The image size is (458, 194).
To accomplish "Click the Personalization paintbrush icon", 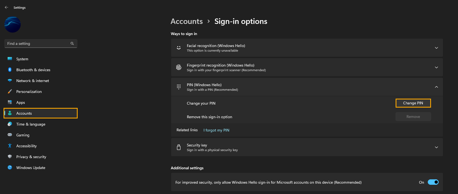I will [10, 91].
